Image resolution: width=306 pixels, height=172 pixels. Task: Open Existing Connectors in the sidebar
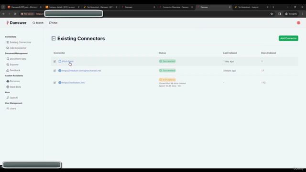coord(19,42)
